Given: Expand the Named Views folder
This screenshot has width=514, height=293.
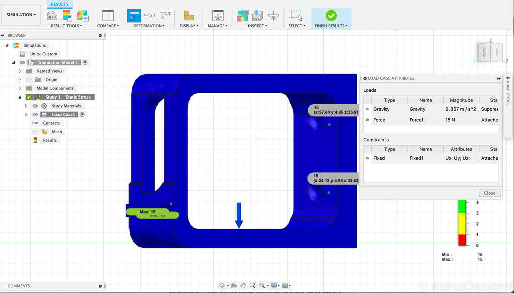Looking at the screenshot, I should pyautogui.click(x=20, y=71).
